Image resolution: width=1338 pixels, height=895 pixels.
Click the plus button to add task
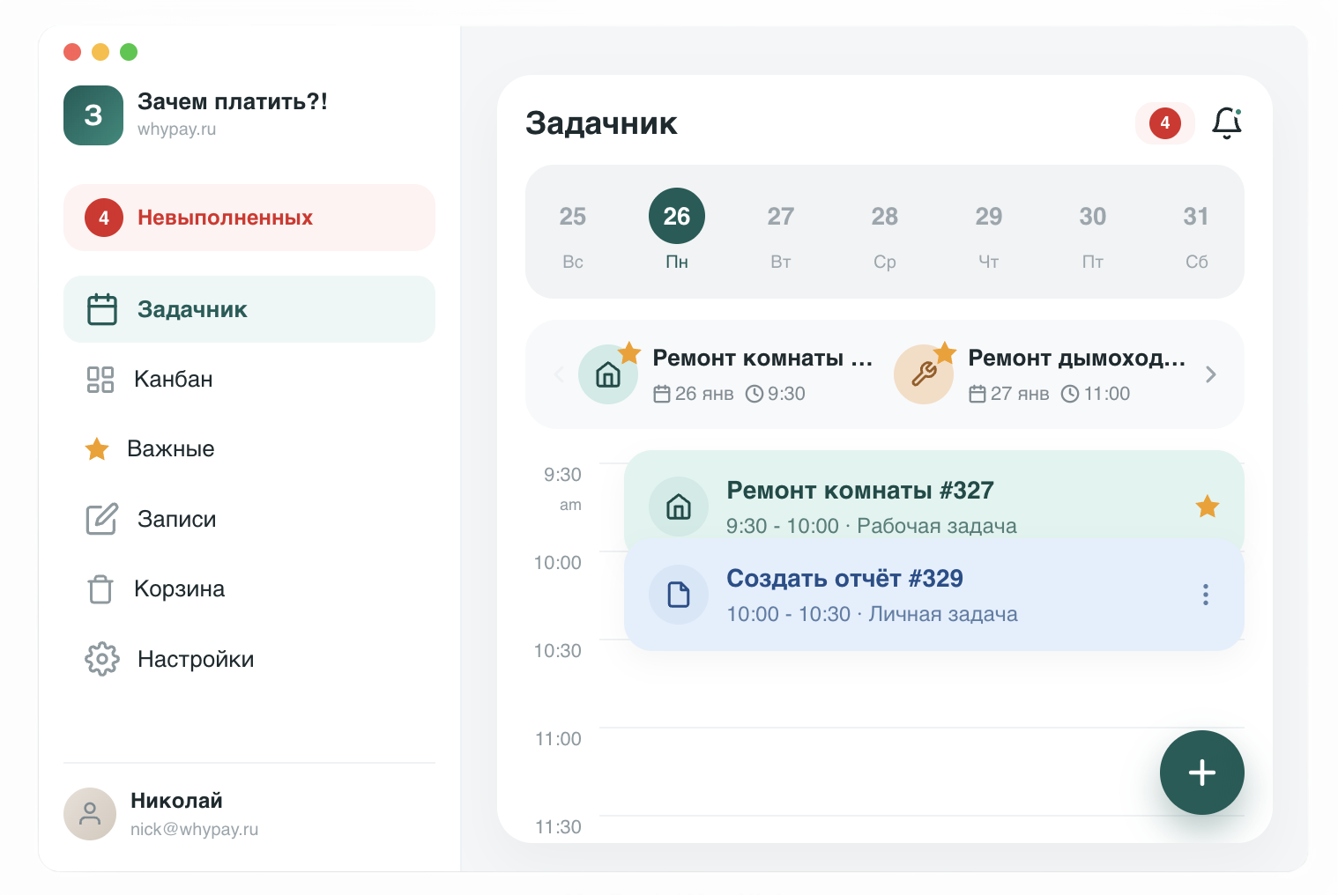click(1201, 773)
